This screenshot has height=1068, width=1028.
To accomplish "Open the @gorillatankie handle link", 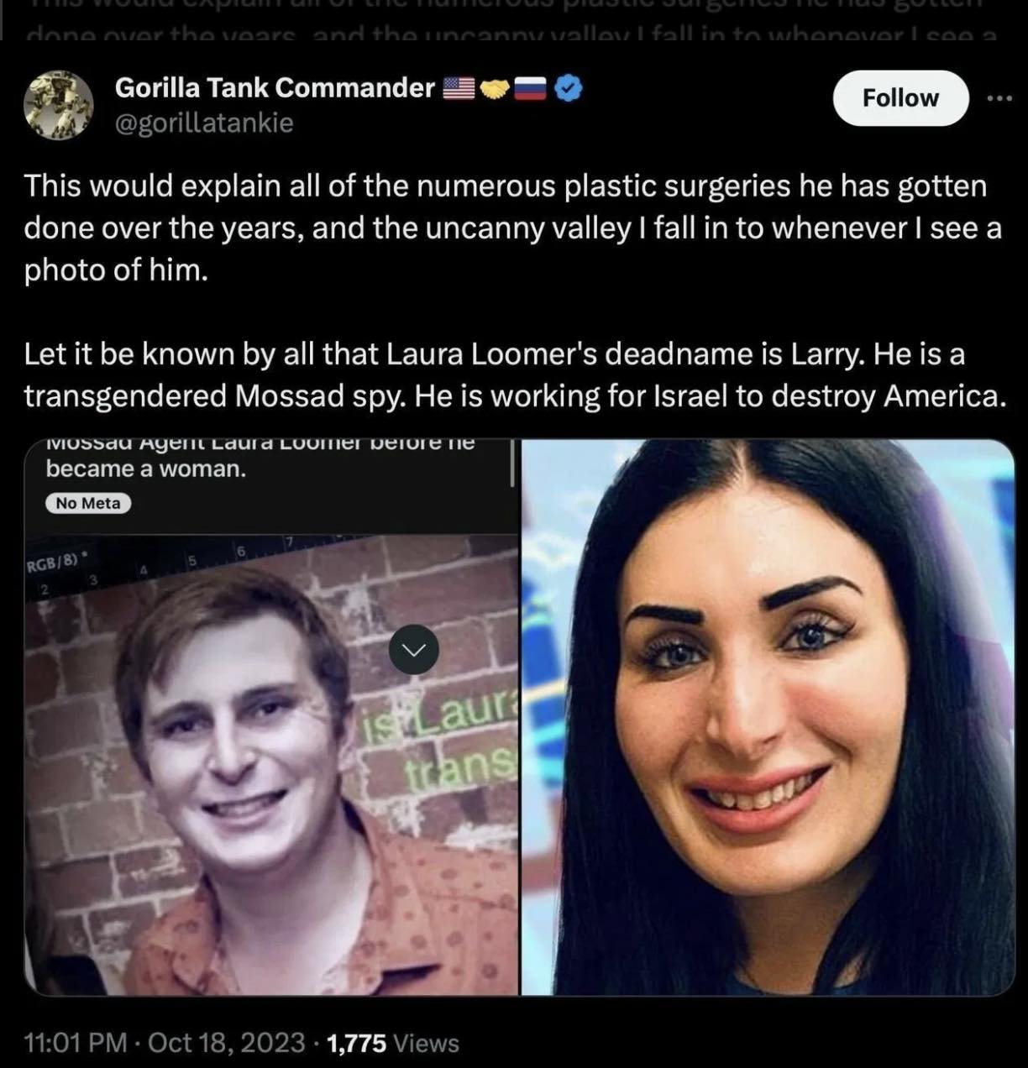I will click(x=204, y=123).
